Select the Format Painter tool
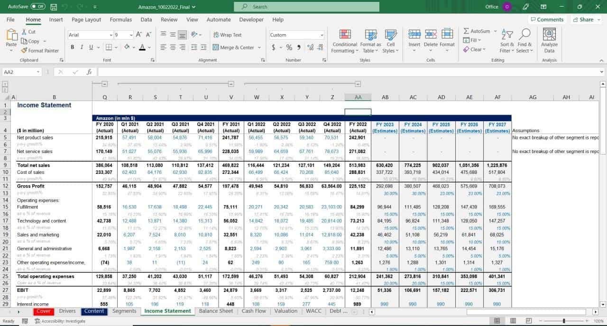Screen dimensions: 607x326 [40, 51]
